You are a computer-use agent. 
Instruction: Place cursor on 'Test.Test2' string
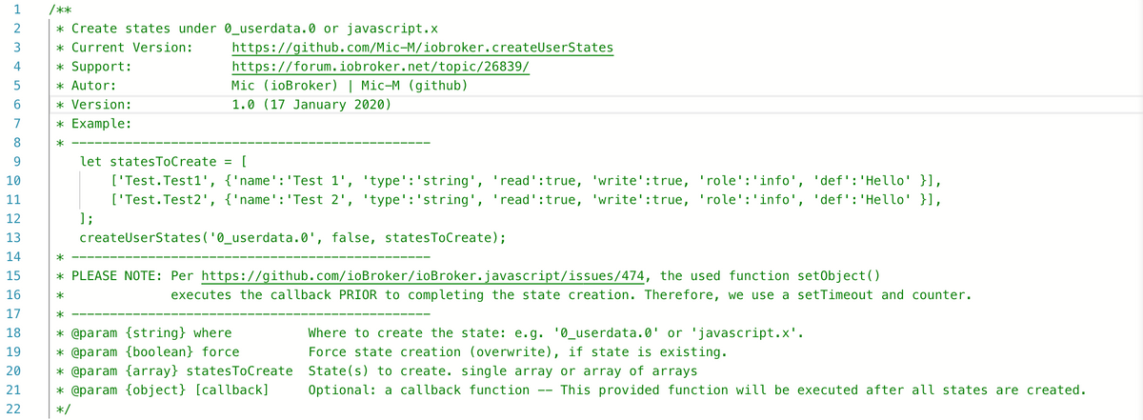pyautogui.click(x=152, y=200)
